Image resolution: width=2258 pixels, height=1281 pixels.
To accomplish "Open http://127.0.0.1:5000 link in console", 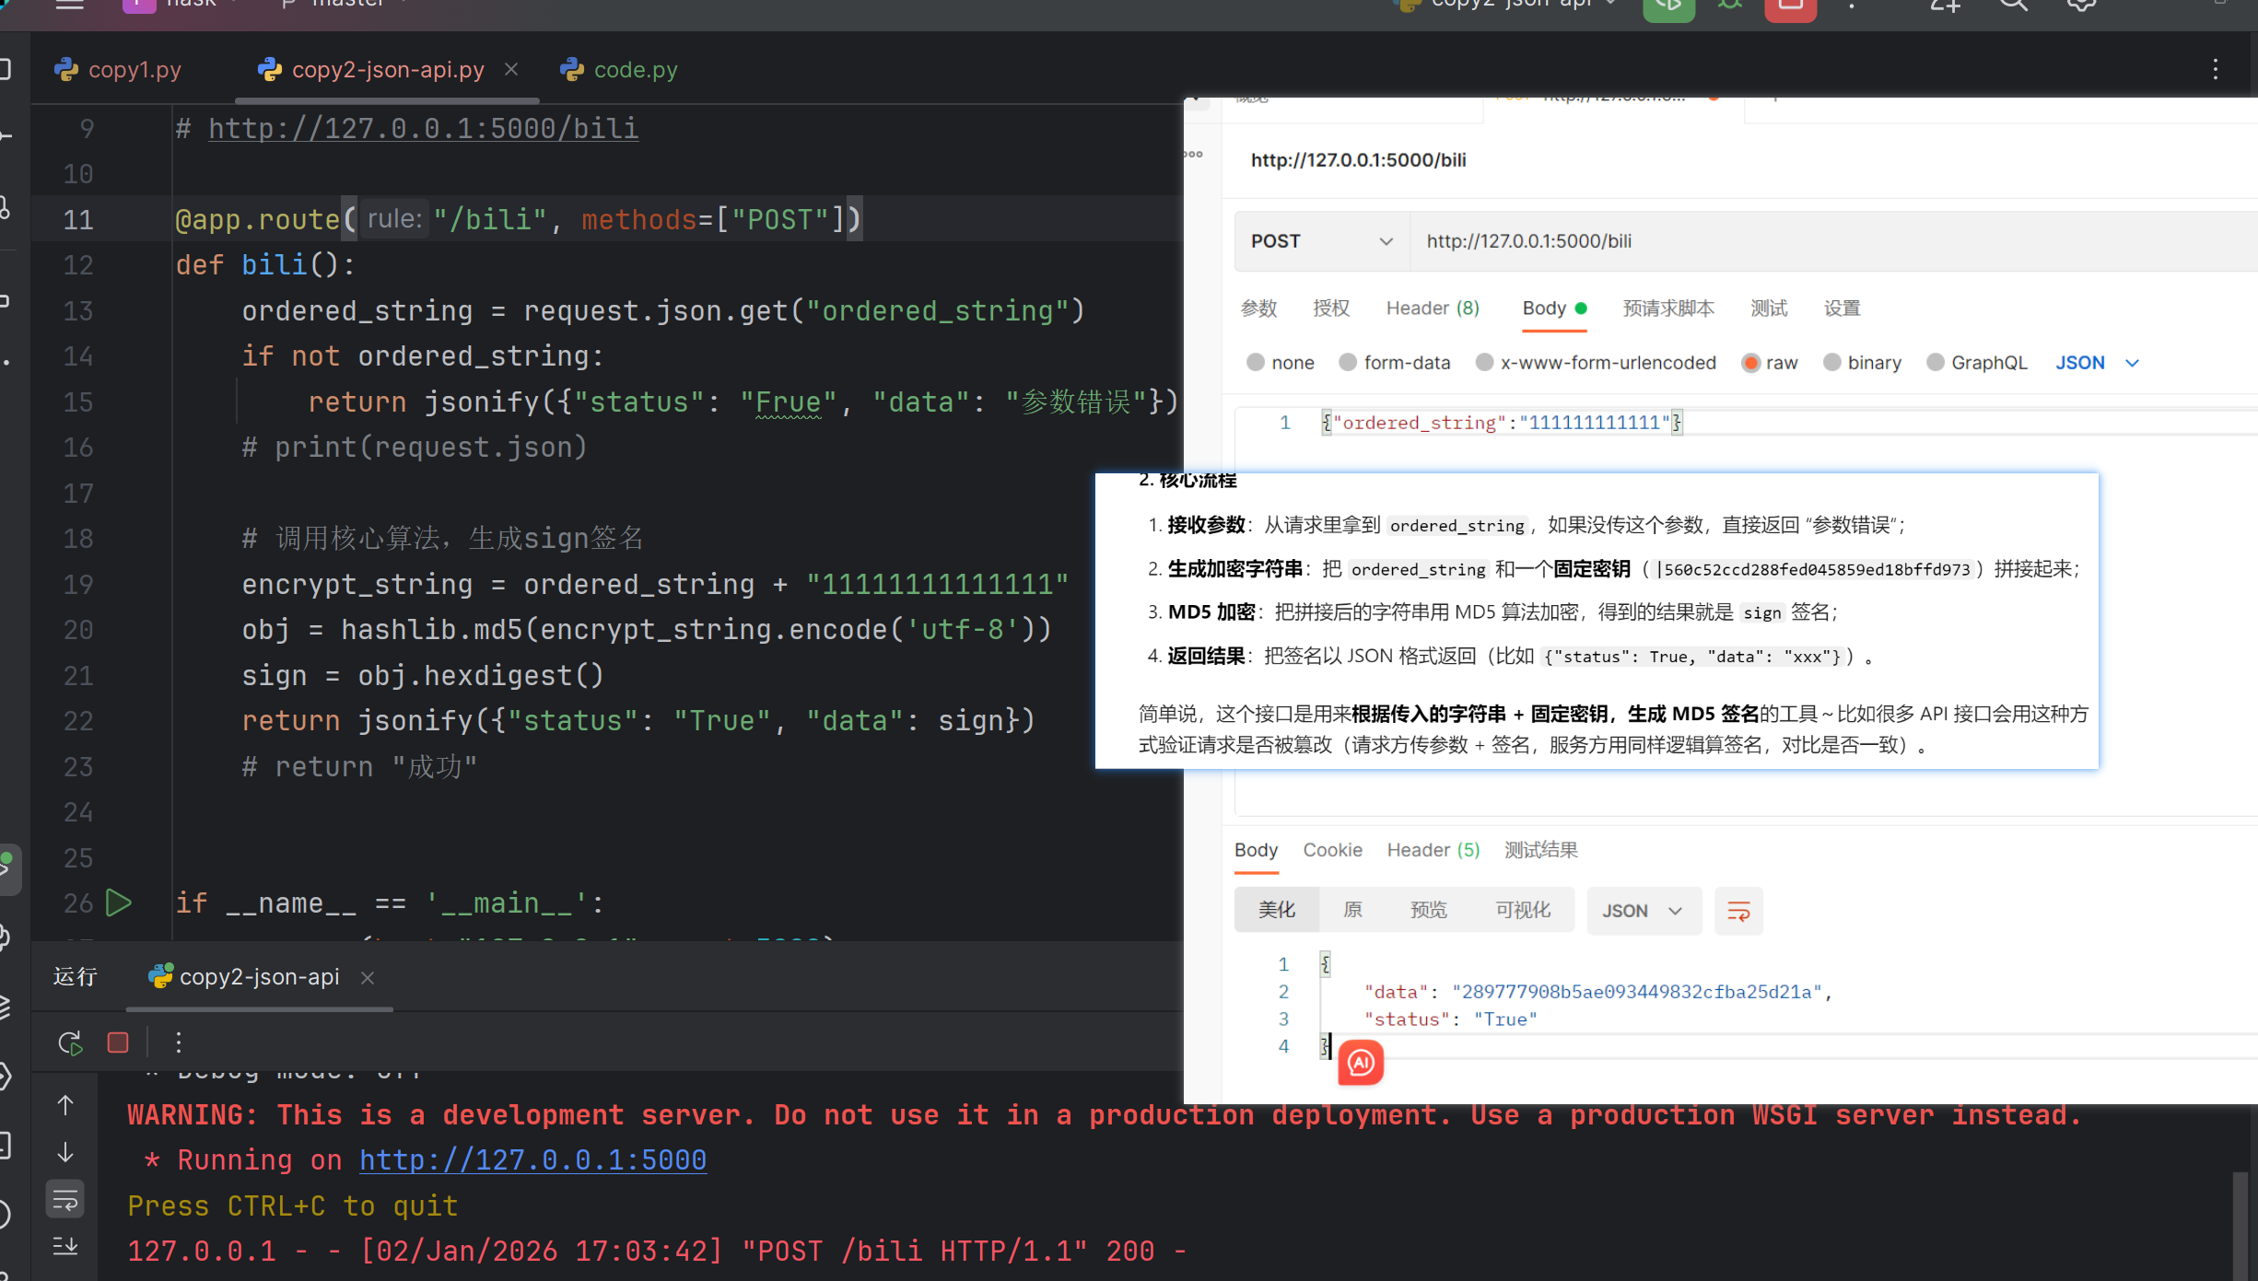I will click(x=532, y=1159).
